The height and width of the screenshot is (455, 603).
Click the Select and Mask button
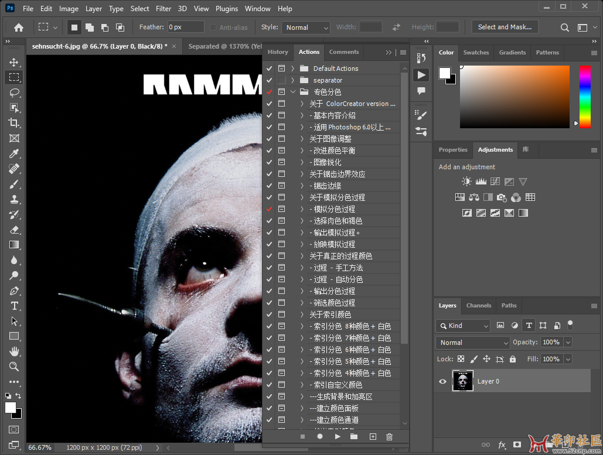coord(505,27)
